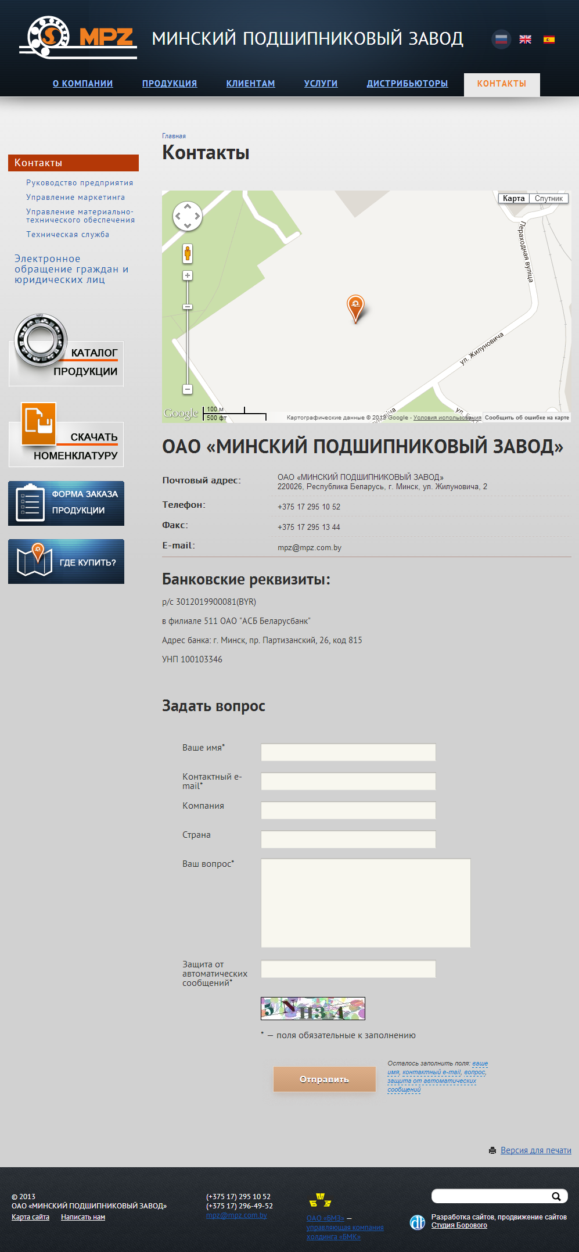Click Сообщить об ошибке на карте
This screenshot has height=1252, width=579.
pyautogui.click(x=527, y=418)
